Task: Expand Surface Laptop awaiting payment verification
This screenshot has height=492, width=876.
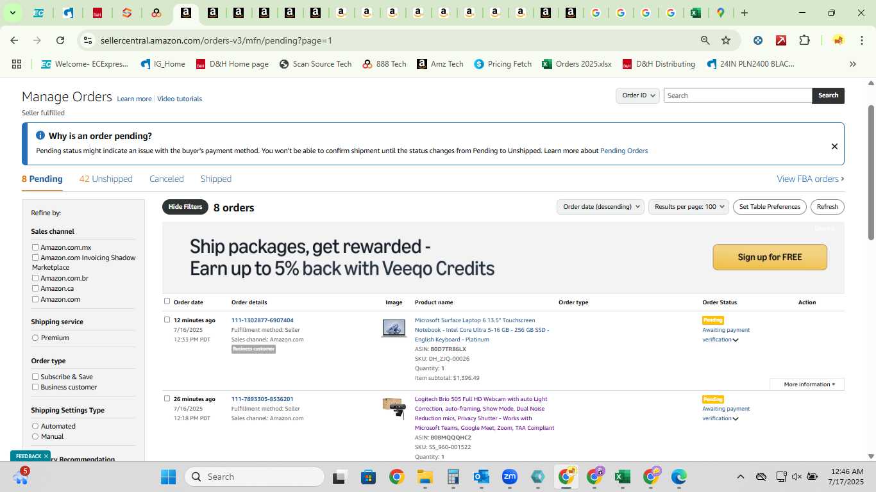Action: (736, 340)
